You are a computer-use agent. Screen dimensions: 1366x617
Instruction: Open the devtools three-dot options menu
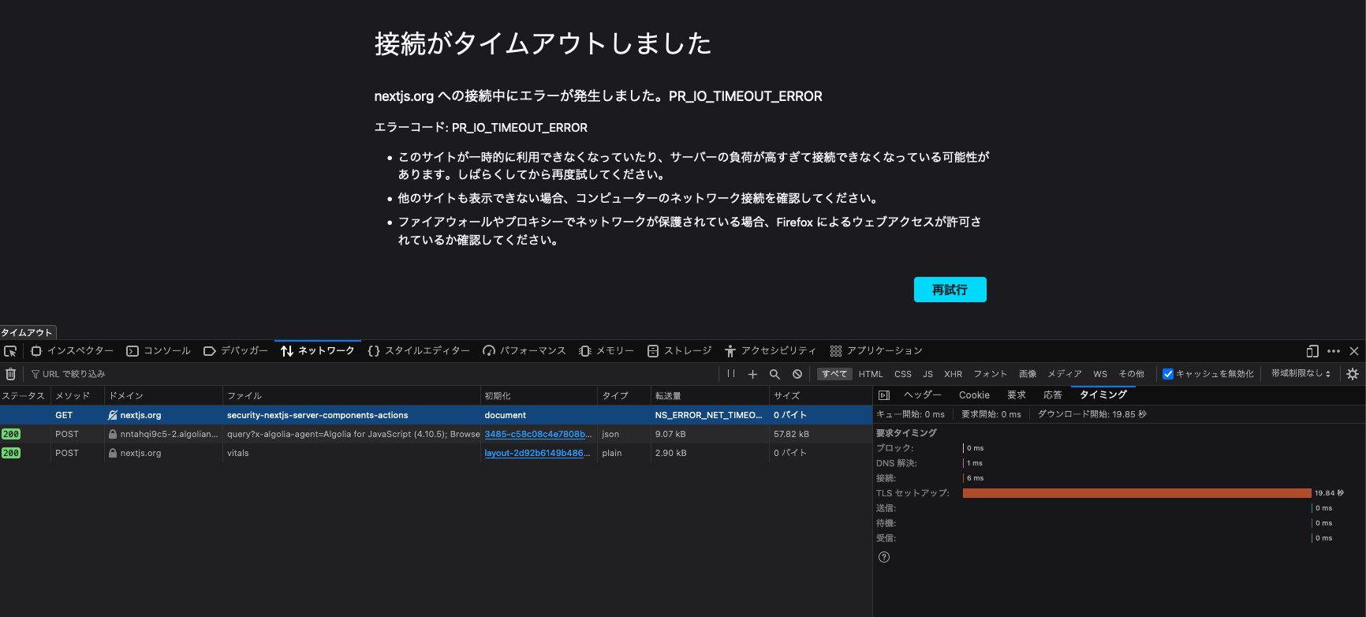(1334, 351)
